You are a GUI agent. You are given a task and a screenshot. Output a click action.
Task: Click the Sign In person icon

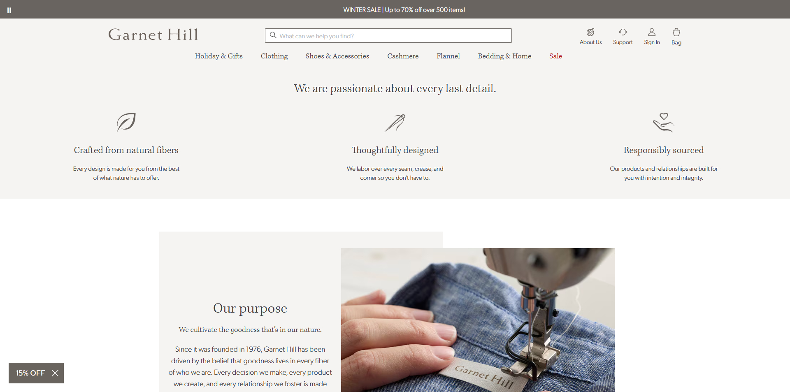(652, 32)
